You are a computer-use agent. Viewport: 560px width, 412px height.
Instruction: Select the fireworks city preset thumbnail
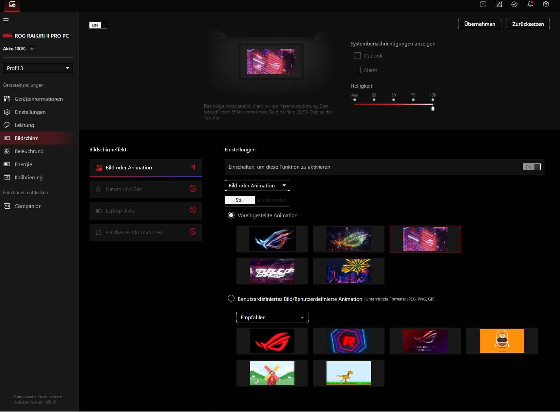tap(348, 271)
